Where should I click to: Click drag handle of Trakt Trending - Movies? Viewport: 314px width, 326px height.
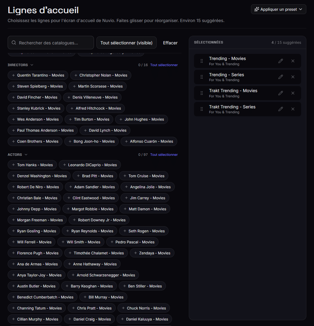pyautogui.click(x=202, y=93)
